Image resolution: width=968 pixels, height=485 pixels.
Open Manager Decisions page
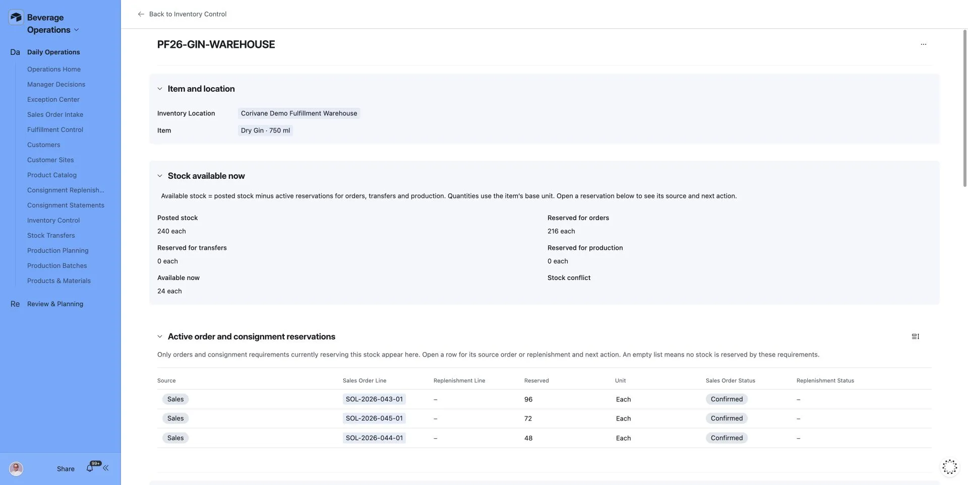pyautogui.click(x=56, y=84)
